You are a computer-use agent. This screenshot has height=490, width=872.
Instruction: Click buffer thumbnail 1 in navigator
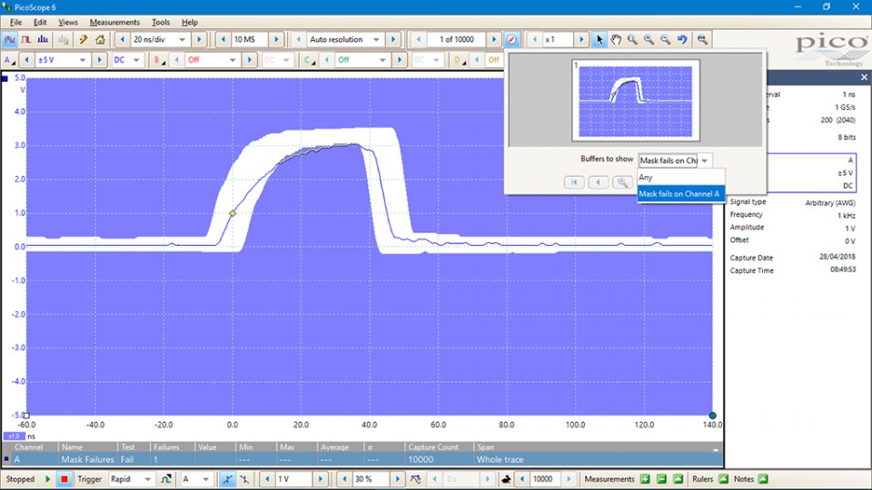click(635, 100)
